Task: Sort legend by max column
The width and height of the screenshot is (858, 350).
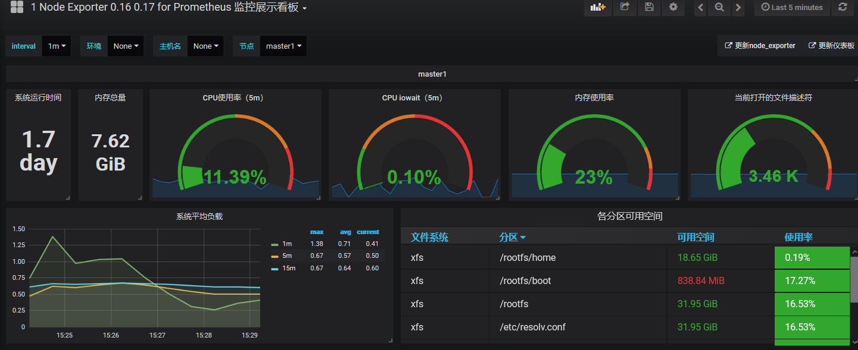Action: [x=317, y=232]
